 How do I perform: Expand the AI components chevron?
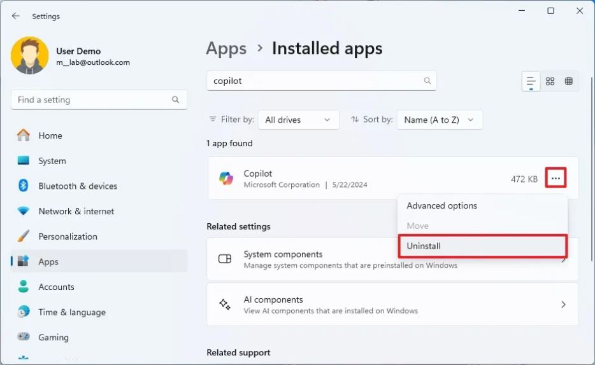(563, 305)
